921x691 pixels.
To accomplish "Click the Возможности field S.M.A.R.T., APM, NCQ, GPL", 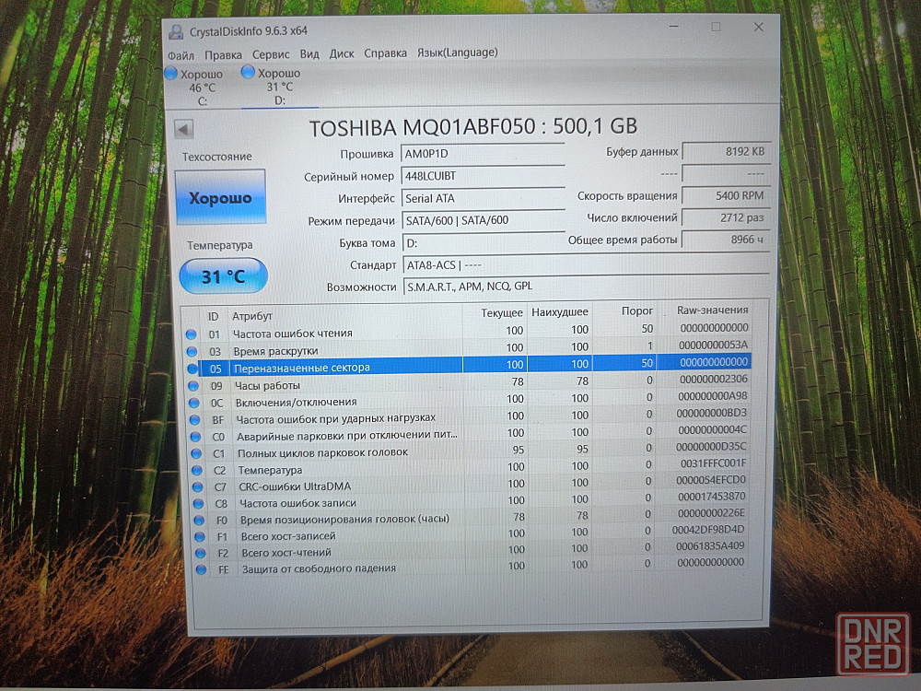I will click(587, 287).
